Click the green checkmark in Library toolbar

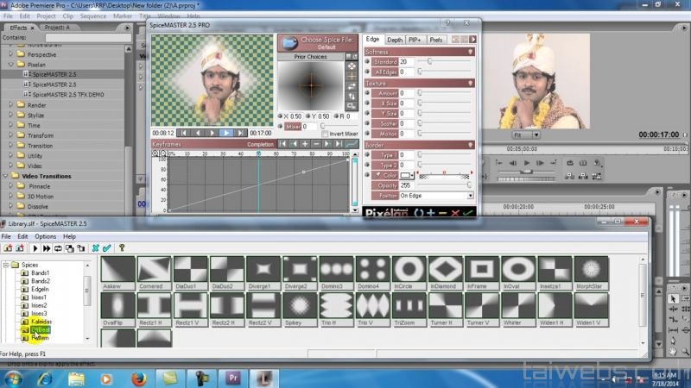click(x=106, y=247)
